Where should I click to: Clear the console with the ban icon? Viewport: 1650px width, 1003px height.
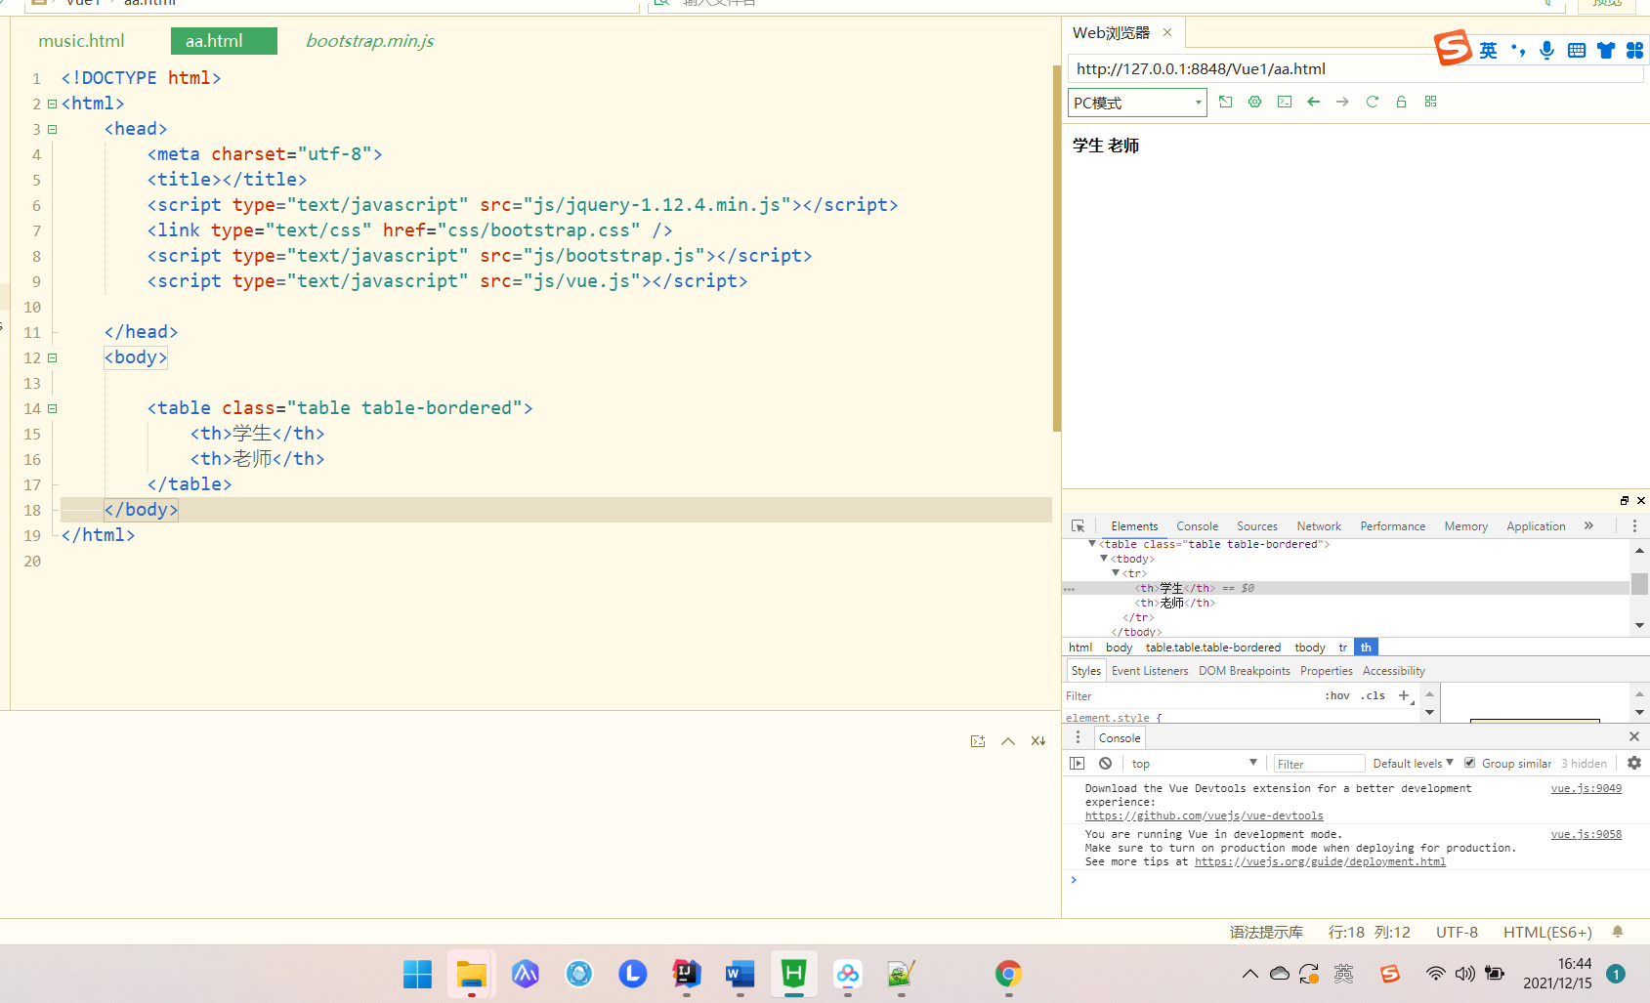click(x=1105, y=764)
